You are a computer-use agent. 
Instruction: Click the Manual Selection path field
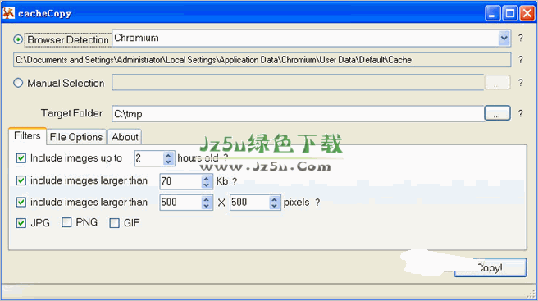[298, 82]
